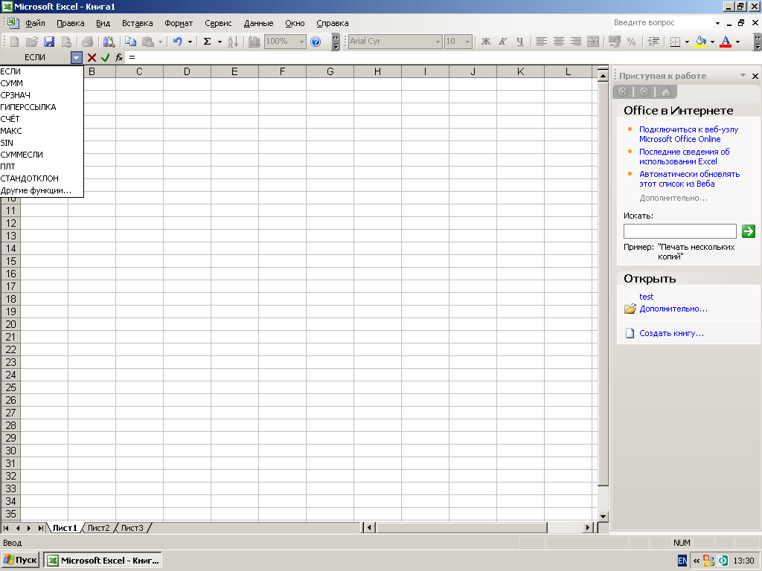Align text left in cell
Viewport: 762px width, 571px height.
click(542, 42)
